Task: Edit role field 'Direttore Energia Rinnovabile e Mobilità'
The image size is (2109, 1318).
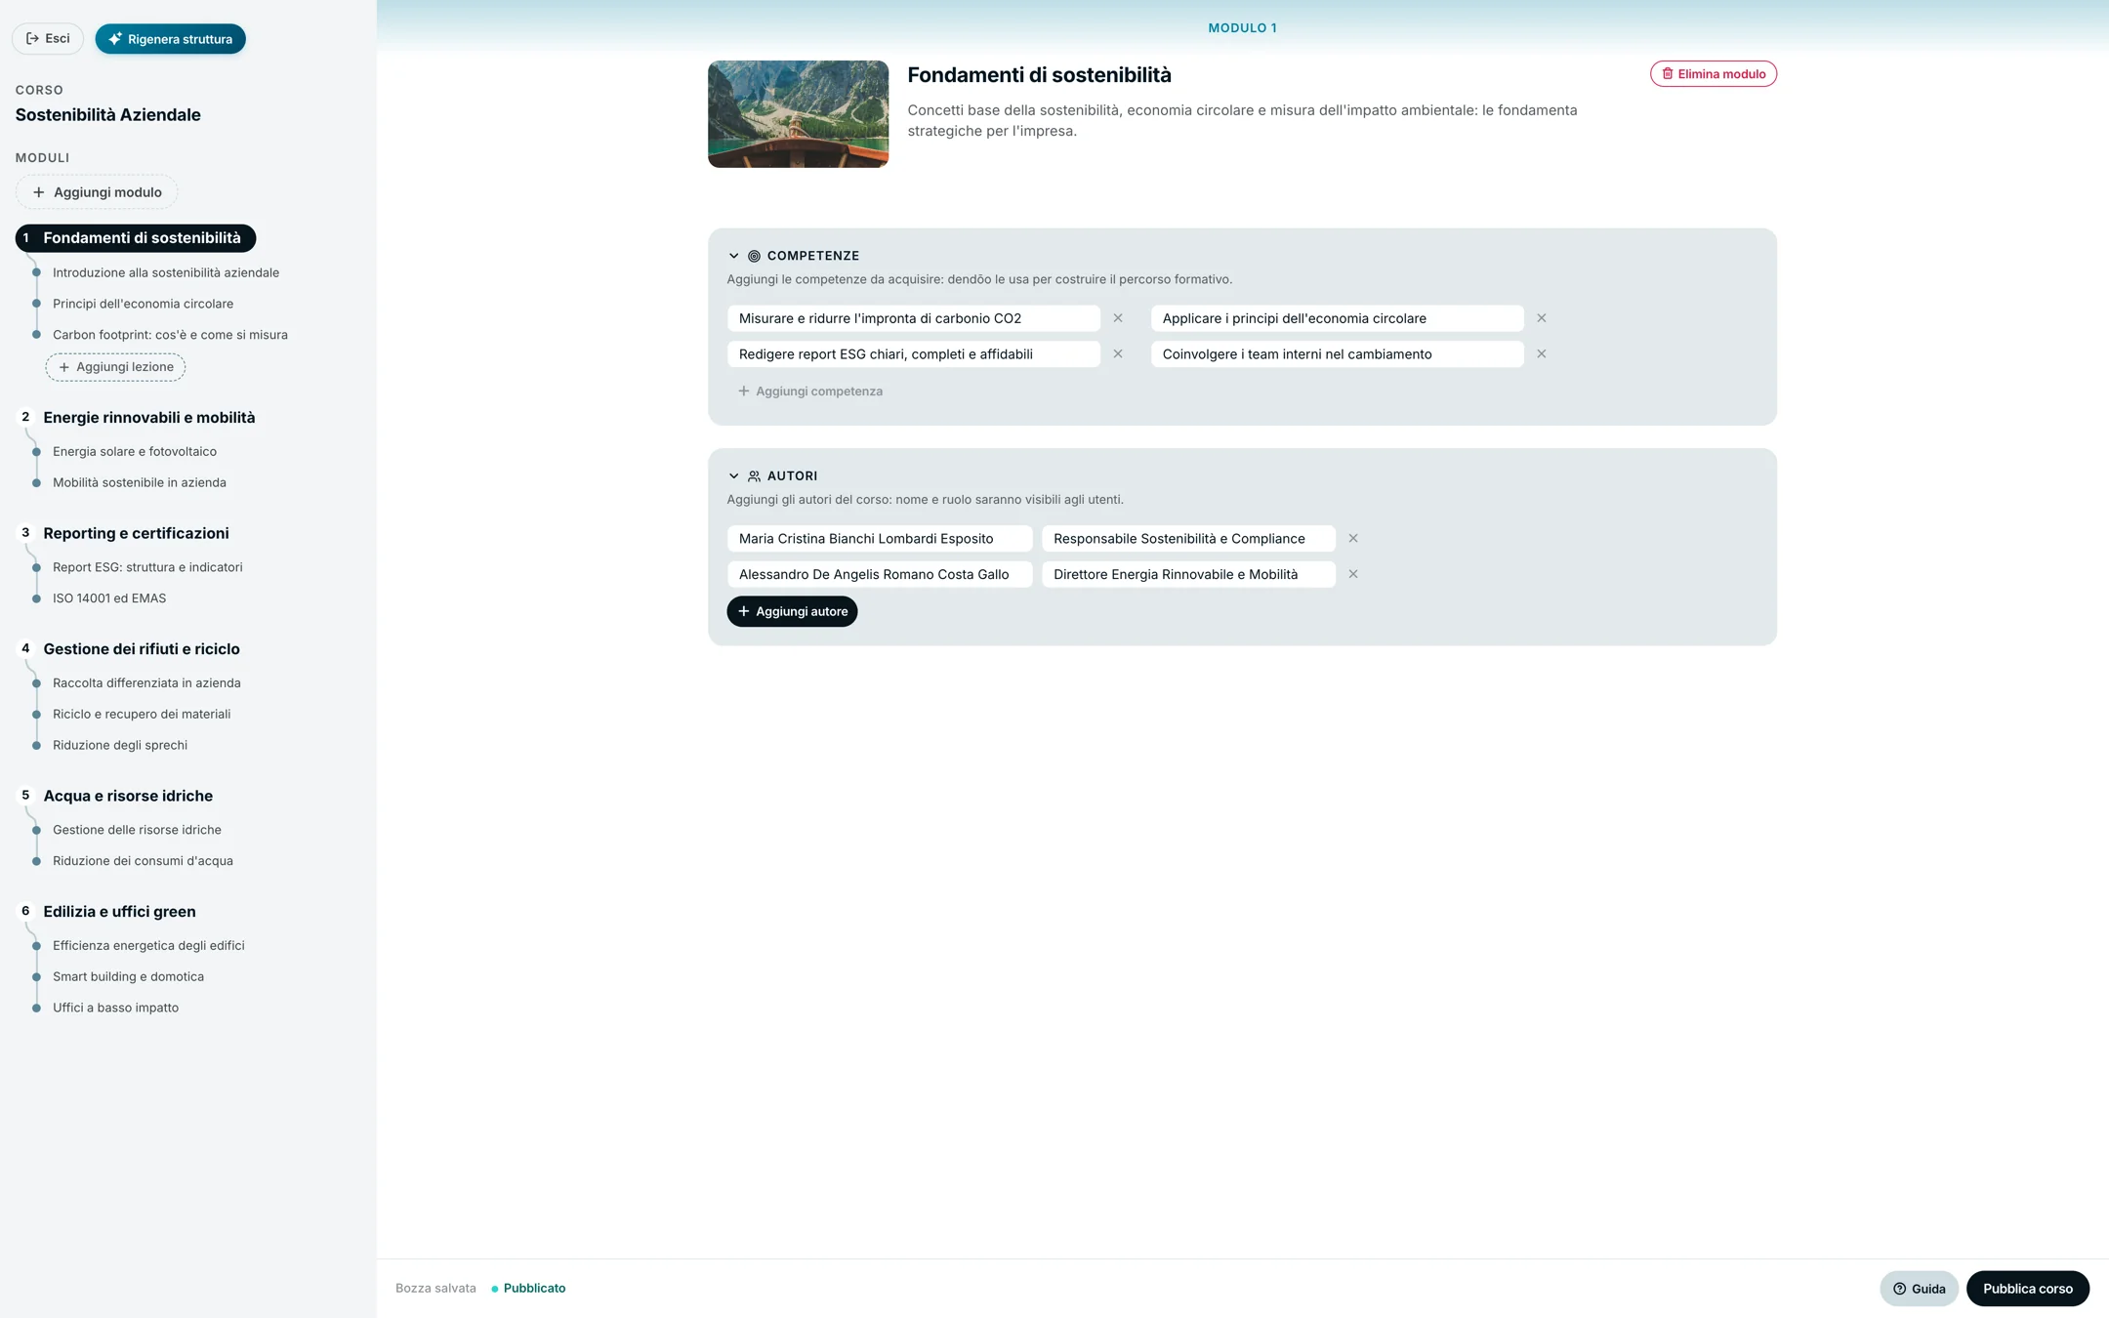Action: [x=1188, y=574]
